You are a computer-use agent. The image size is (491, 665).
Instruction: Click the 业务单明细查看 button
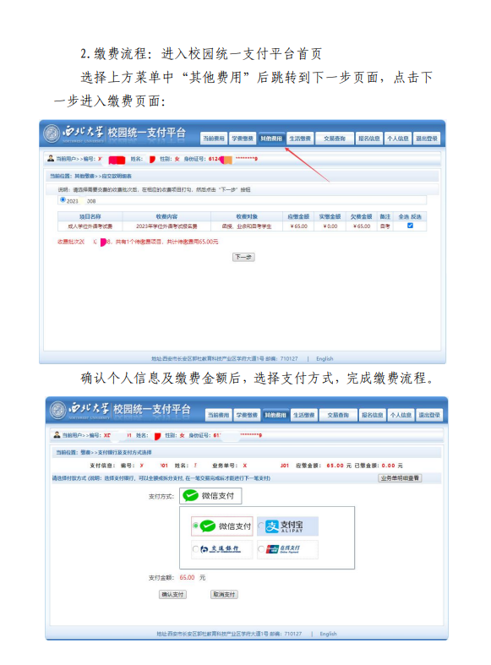400,478
